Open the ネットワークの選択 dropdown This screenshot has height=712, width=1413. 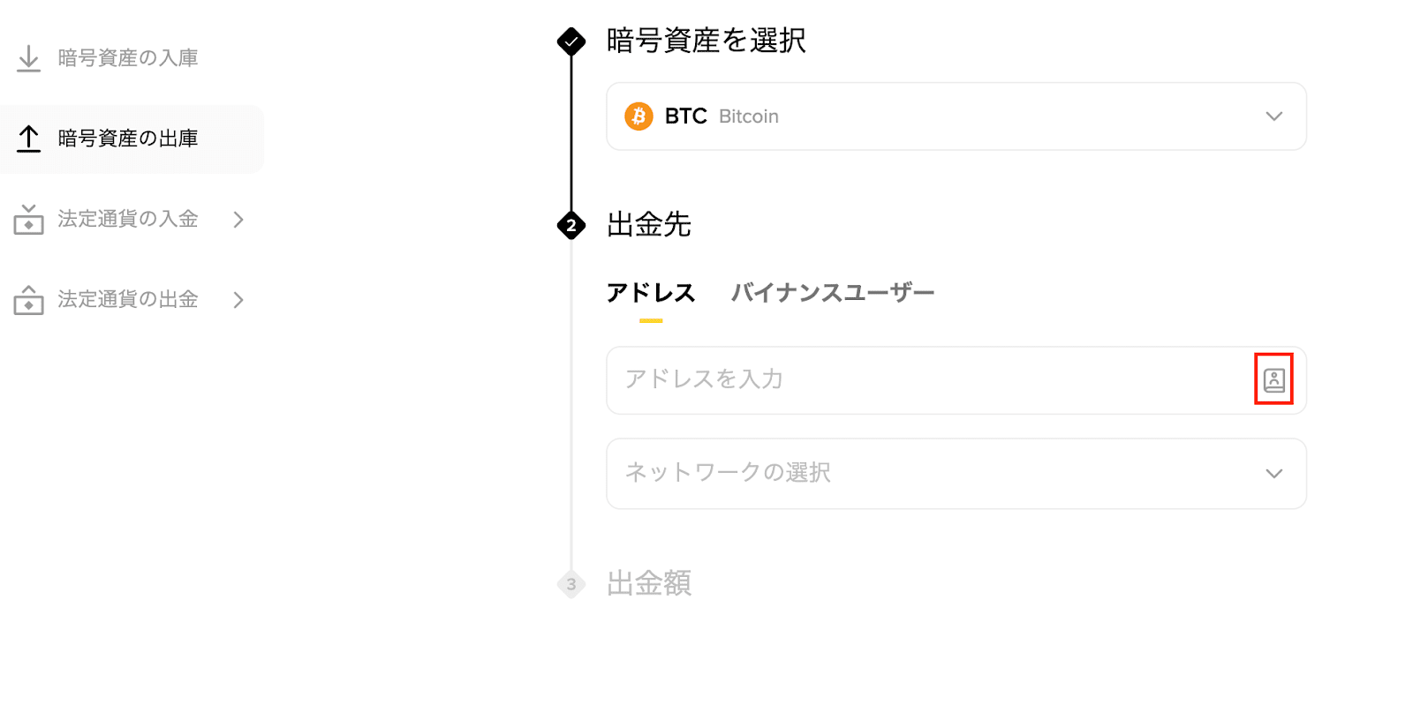tap(956, 474)
